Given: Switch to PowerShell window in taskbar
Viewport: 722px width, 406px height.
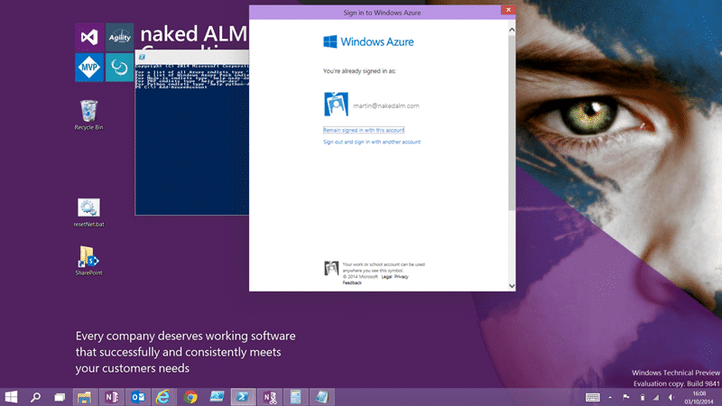Looking at the screenshot, I should [243, 397].
